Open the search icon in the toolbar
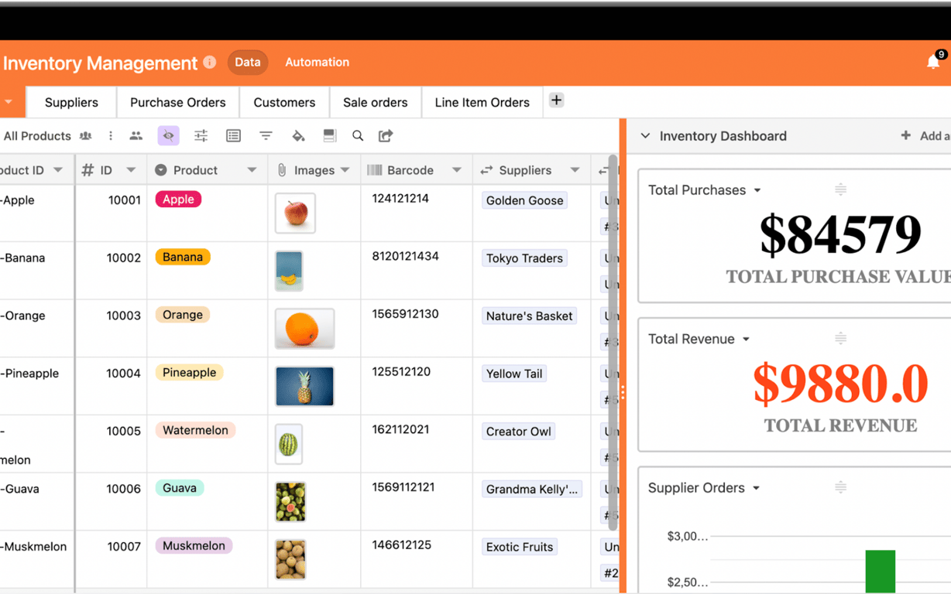Viewport: 951px width, 594px height. [357, 135]
